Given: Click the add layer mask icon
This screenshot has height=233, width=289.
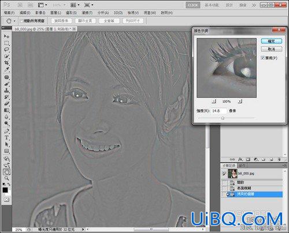Looking at the screenshot, I should point(248,159).
